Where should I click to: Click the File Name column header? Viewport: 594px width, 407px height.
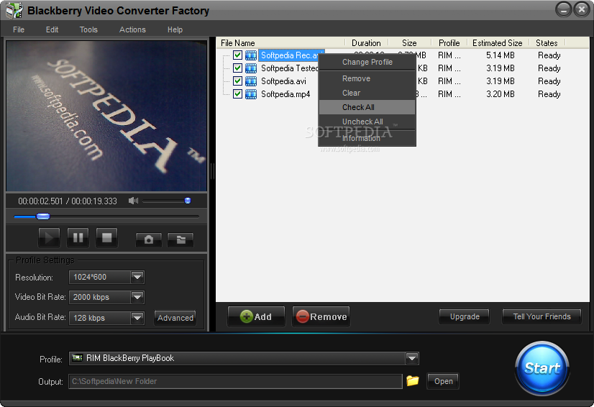281,43
